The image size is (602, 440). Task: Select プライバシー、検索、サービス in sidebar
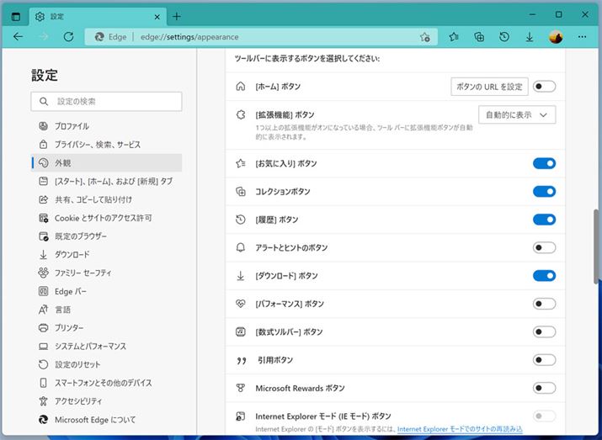(x=98, y=145)
